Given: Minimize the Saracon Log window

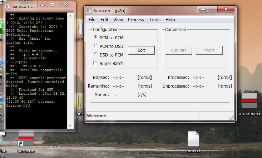Looking at the screenshot, I should point(43,5).
